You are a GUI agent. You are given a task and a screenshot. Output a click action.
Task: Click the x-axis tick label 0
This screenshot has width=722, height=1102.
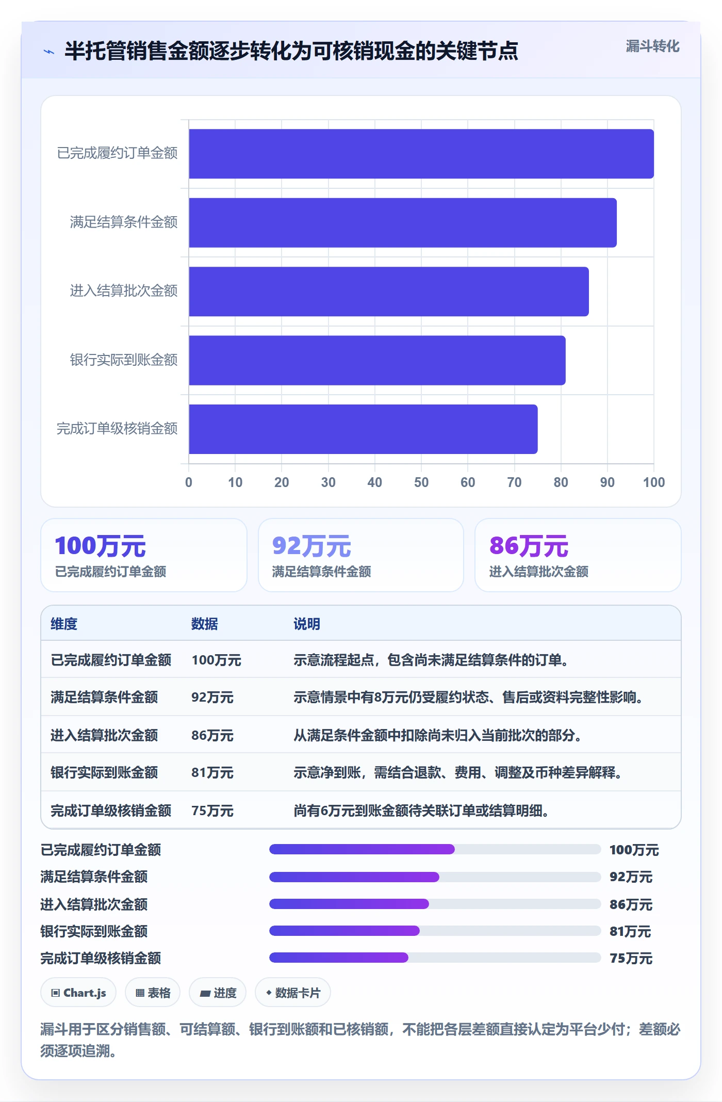[189, 482]
